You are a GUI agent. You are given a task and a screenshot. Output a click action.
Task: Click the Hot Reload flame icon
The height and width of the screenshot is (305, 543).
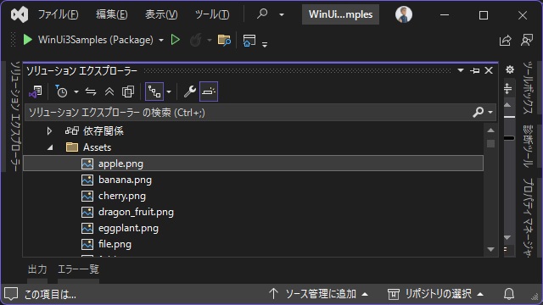196,40
